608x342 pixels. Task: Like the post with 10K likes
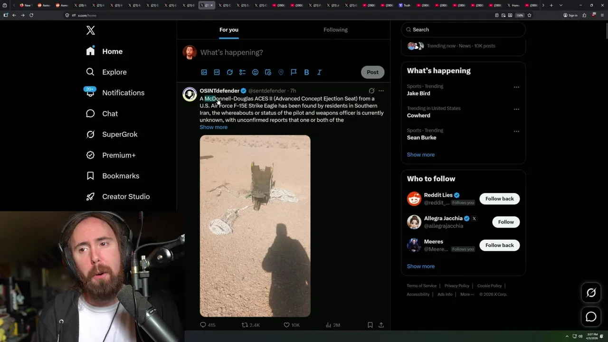(292, 325)
